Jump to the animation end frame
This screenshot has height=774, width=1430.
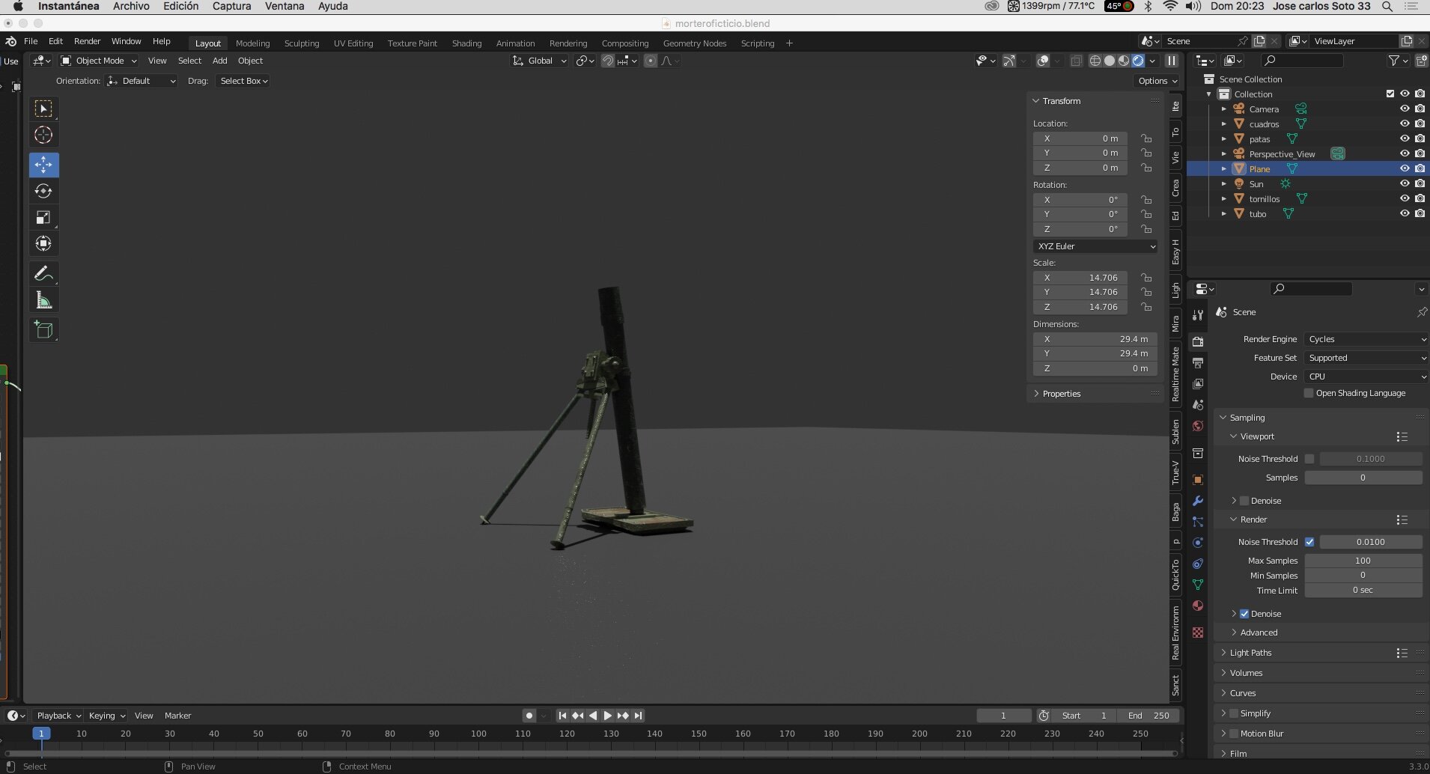tap(638, 716)
